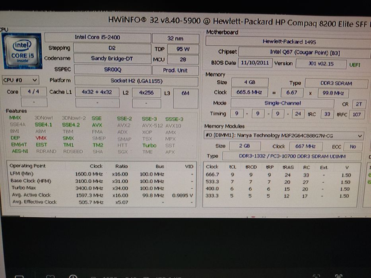Click the Prod. Unit field
371x278 pixels.
tap(175, 70)
